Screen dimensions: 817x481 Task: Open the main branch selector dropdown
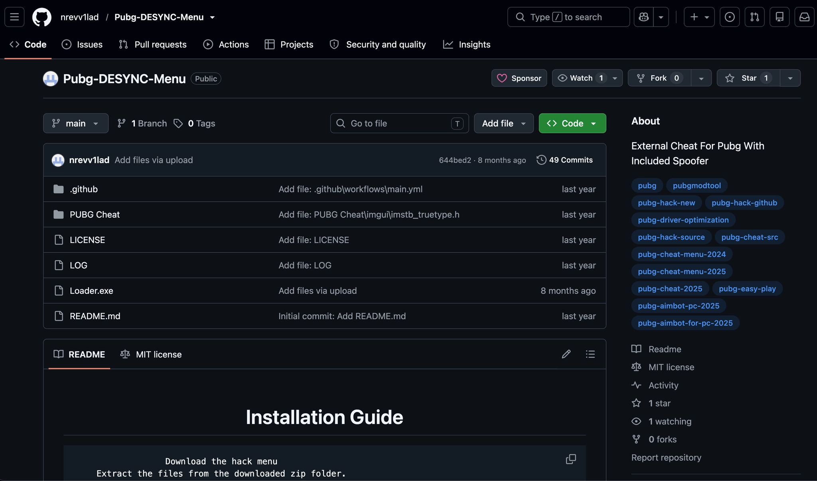click(76, 124)
